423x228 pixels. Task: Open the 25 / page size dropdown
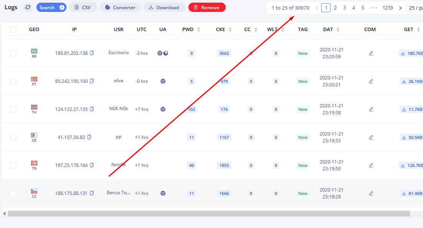pyautogui.click(x=415, y=8)
